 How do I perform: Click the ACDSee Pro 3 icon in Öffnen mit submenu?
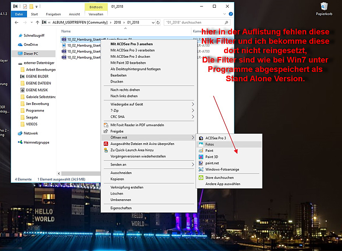(x=201, y=138)
